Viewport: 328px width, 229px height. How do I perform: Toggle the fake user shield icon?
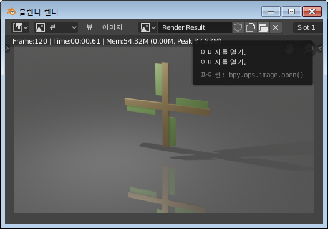coord(238,27)
